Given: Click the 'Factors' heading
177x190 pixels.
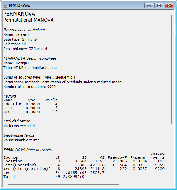Looking at the screenshot, I should click(10, 96).
